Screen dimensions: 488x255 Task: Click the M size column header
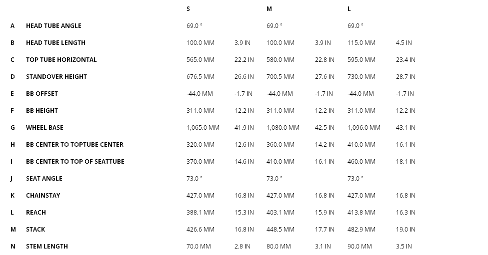[x=269, y=9]
